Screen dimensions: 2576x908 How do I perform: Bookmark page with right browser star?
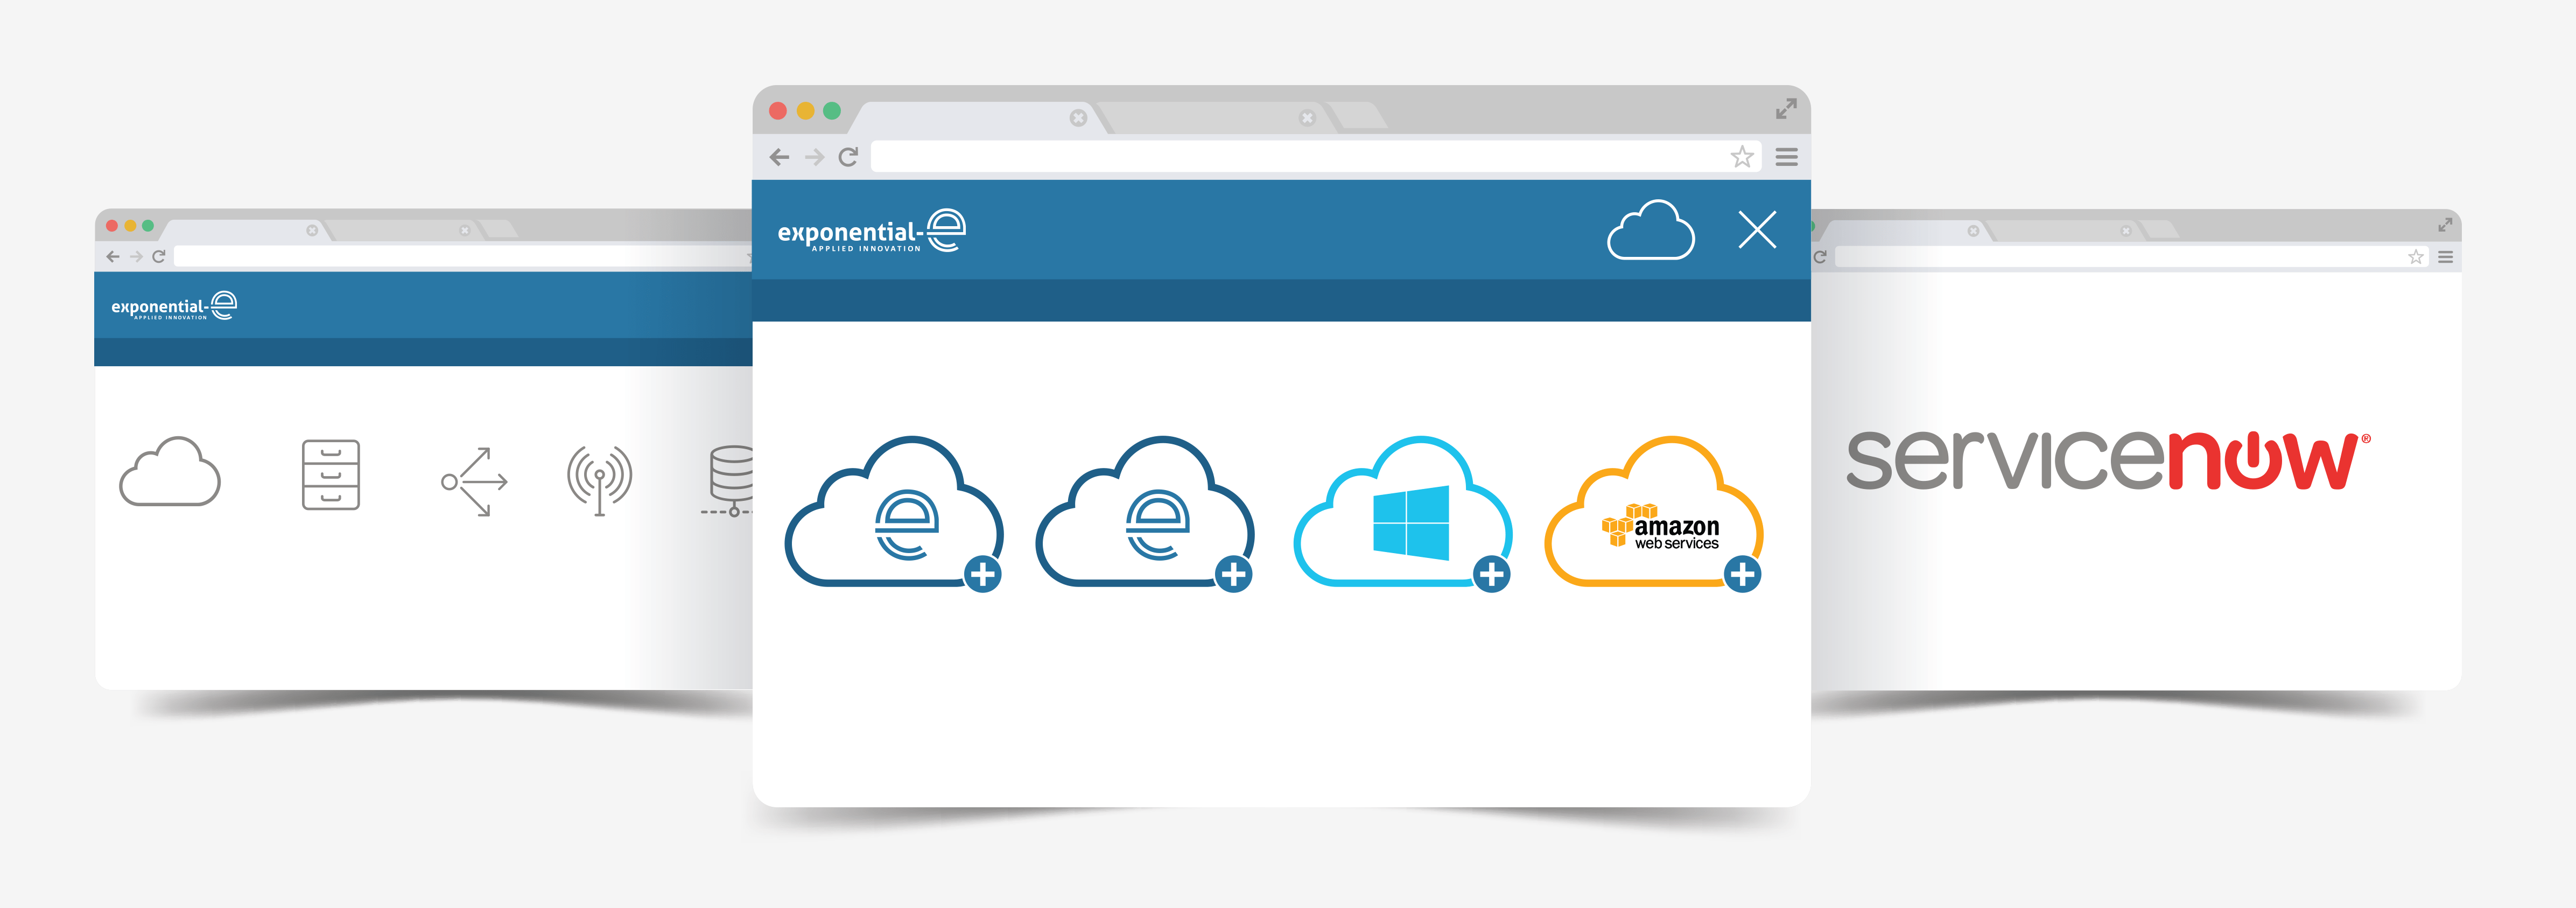coord(2416,257)
